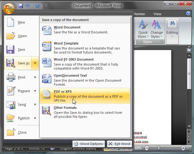Click the Zoom In plus button
194x154 pixels.
click(x=183, y=148)
